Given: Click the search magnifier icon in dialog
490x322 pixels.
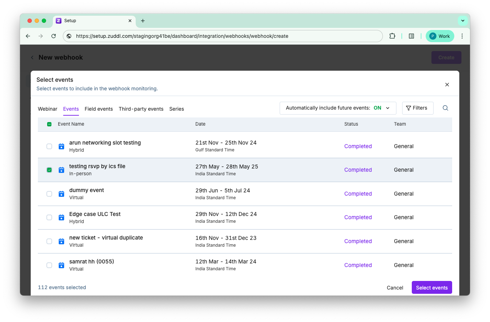Looking at the screenshot, I should point(445,108).
